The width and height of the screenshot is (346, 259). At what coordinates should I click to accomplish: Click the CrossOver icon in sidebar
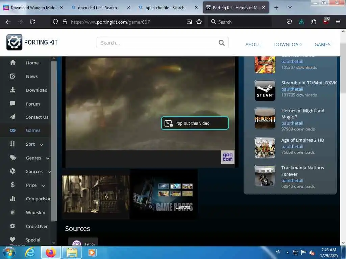[x=13, y=226]
